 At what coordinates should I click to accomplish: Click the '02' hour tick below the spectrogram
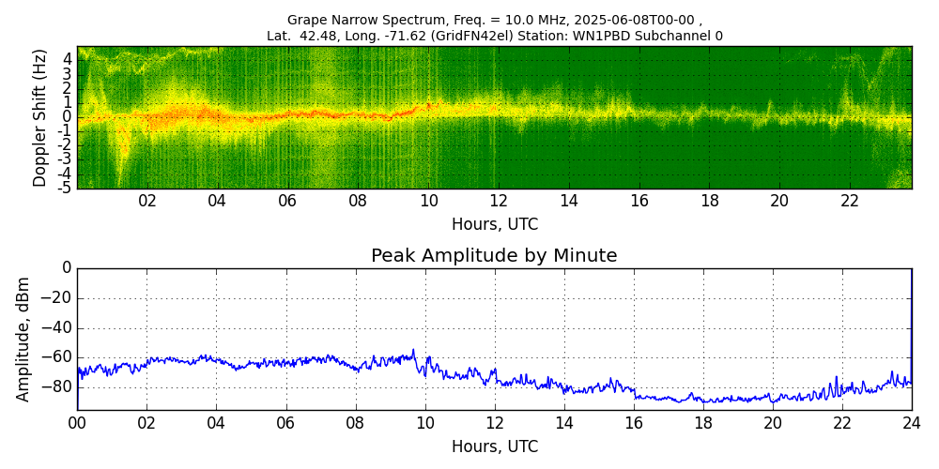(x=147, y=201)
